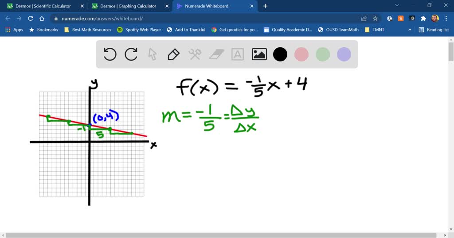The height and width of the screenshot is (238, 454).
Task: Open the Add to Thankful bookmark
Action: click(186, 30)
